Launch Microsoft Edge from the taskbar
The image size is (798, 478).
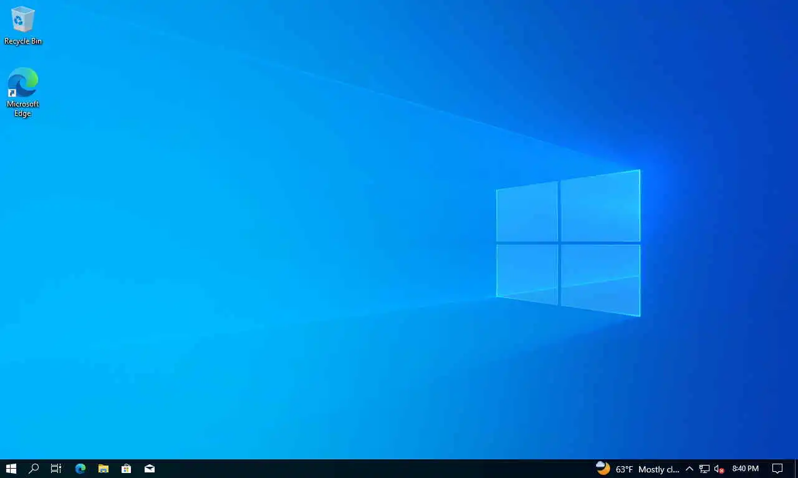pos(80,469)
